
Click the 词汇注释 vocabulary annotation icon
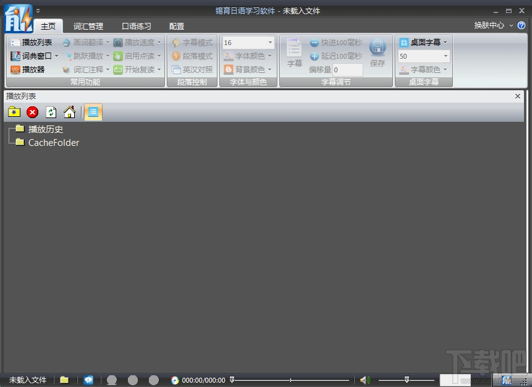(67, 70)
